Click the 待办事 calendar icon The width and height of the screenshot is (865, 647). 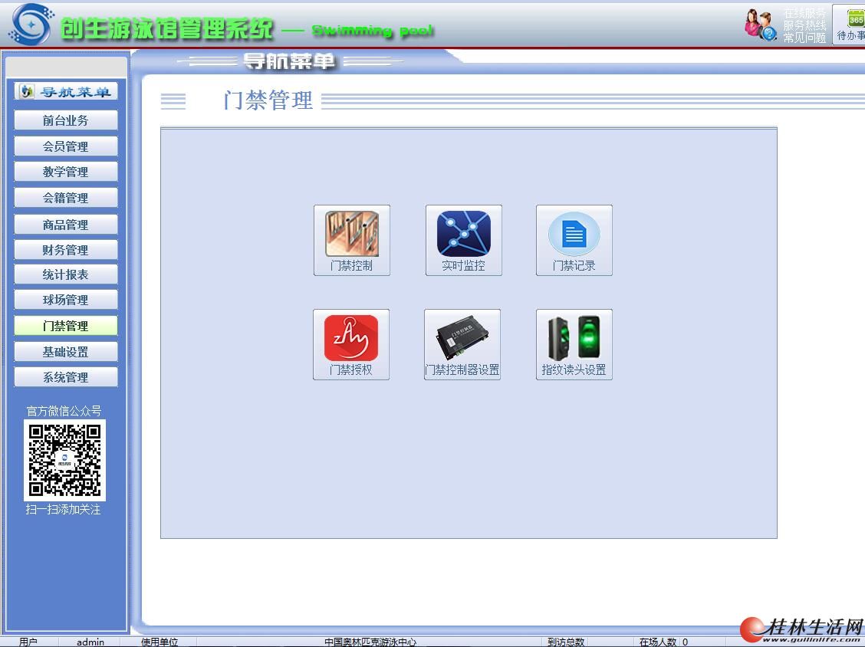tap(853, 25)
